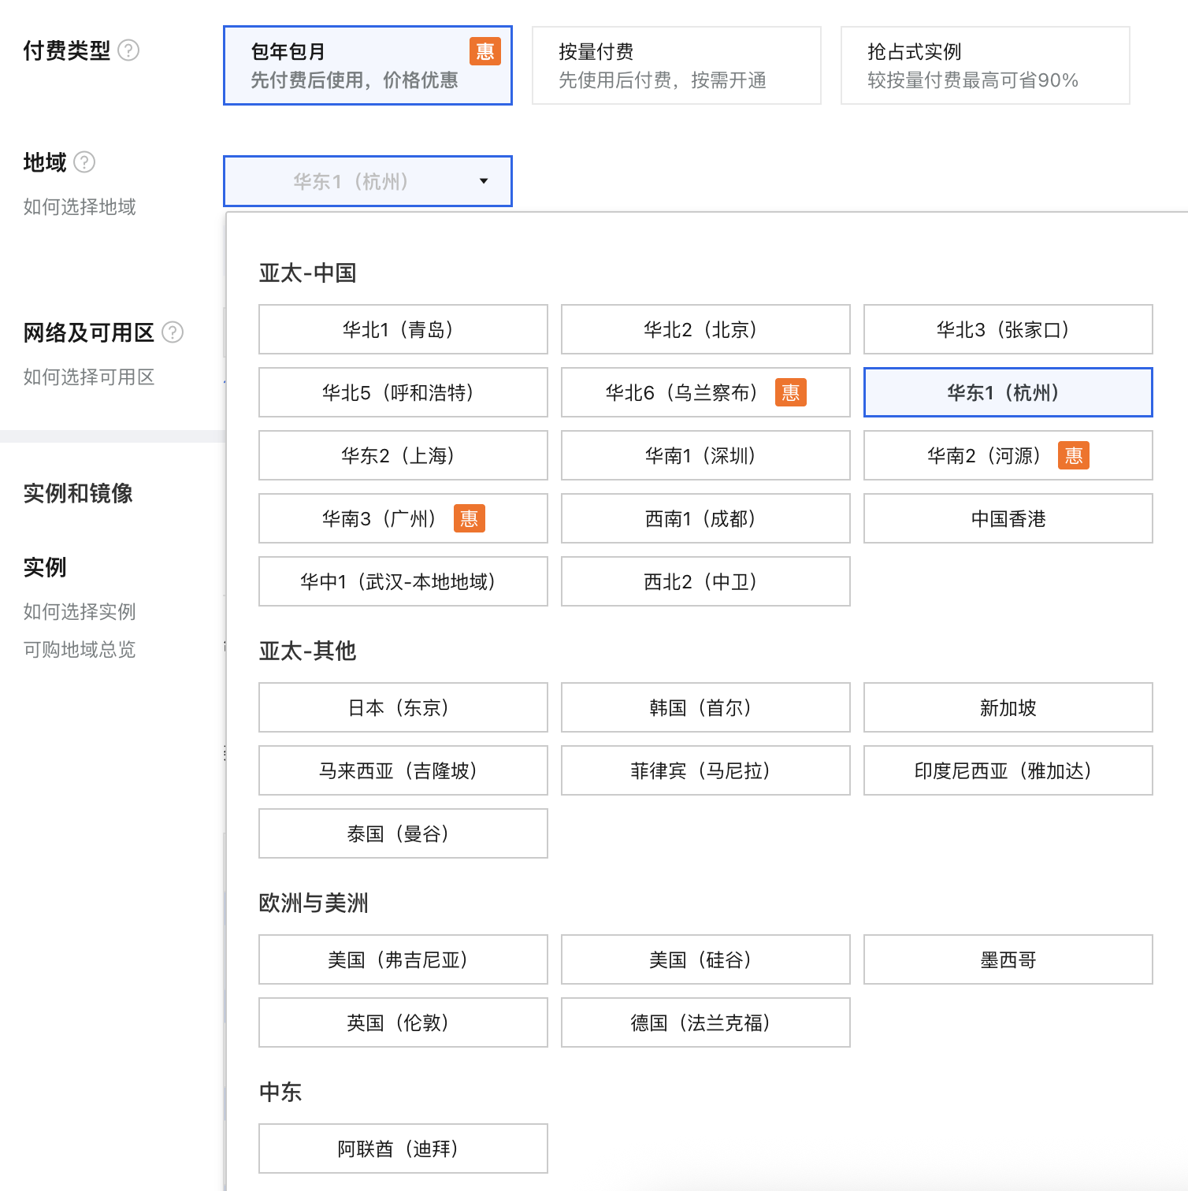This screenshot has width=1188, height=1191.
Task: Open the 可购地域总览 link
Action: [x=79, y=649]
